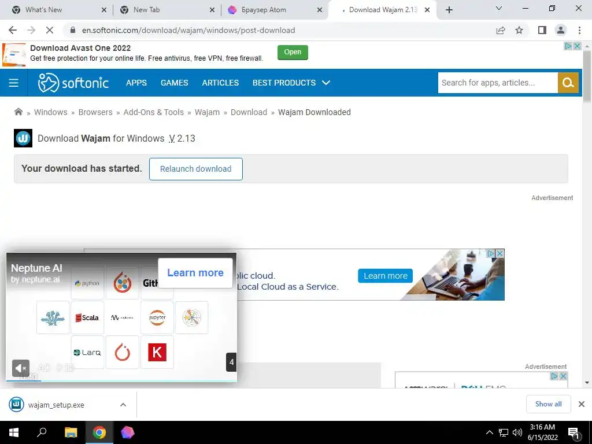Close the Браузер Atom tab
Screen dimensions: 592x444
[x=320, y=10]
